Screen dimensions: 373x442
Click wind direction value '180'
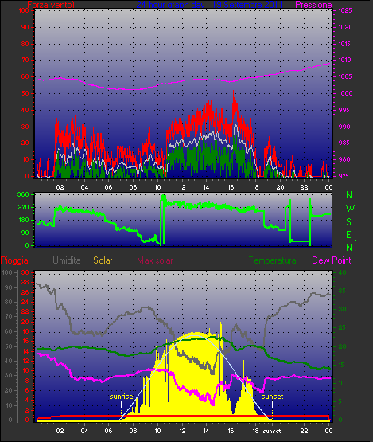coord(24,220)
